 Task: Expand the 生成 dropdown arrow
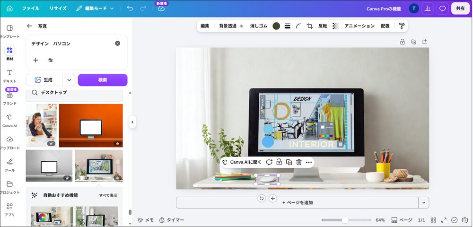point(69,80)
